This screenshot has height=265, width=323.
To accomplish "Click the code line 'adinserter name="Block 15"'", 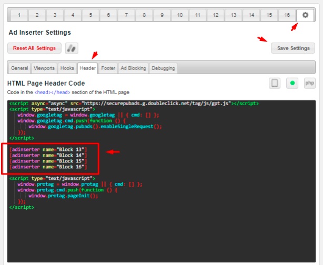I will [x=48, y=161].
